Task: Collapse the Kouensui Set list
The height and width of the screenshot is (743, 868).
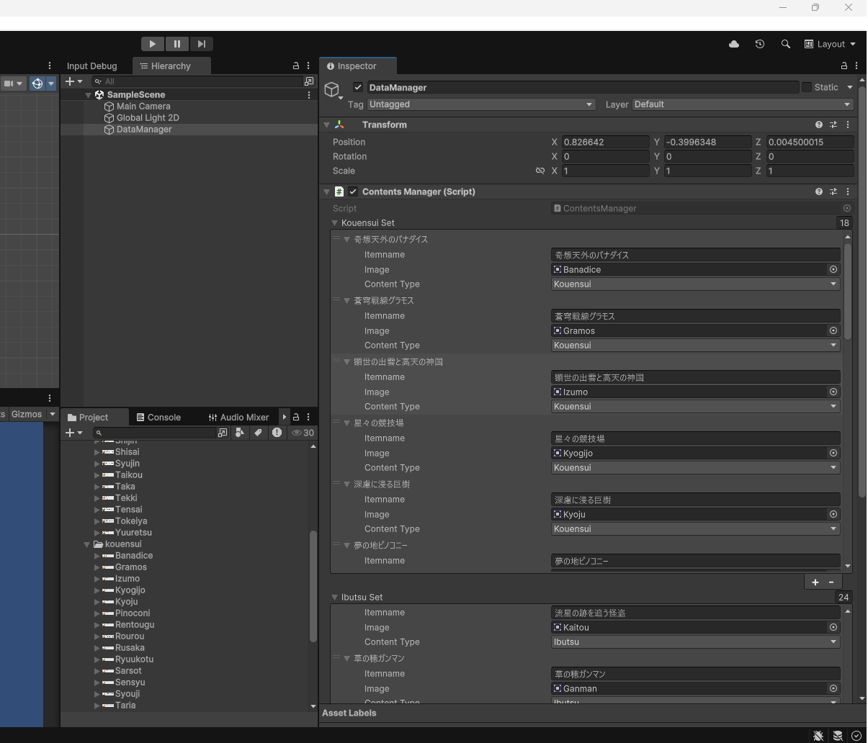Action: 335,223
